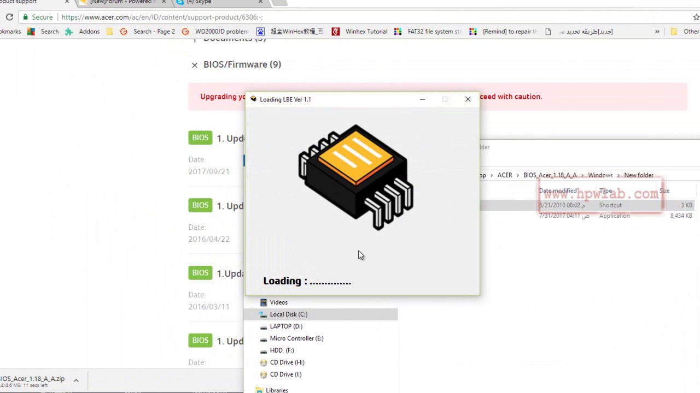The image size is (700, 393).
Task: Open download options arrow for BIOS_Acer zip
Action: point(76,380)
